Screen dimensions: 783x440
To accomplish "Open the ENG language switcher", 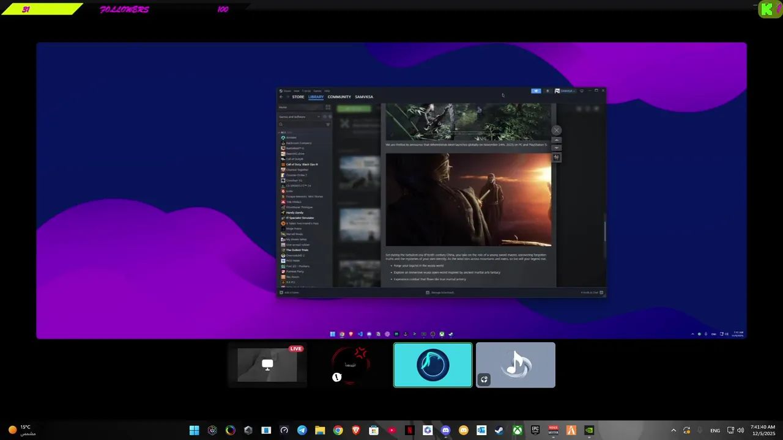I will coord(714,430).
